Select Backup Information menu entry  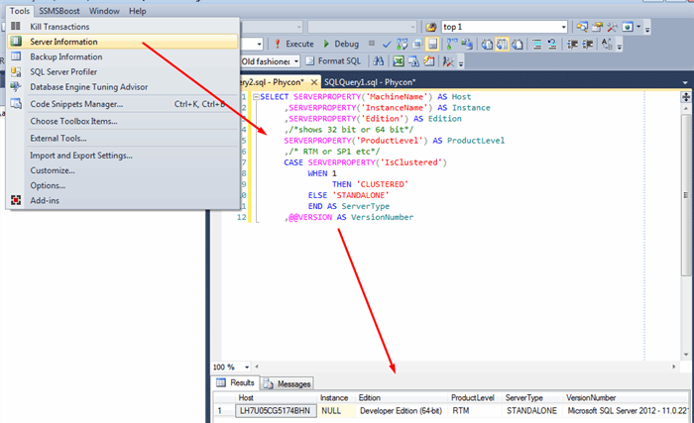click(123, 56)
